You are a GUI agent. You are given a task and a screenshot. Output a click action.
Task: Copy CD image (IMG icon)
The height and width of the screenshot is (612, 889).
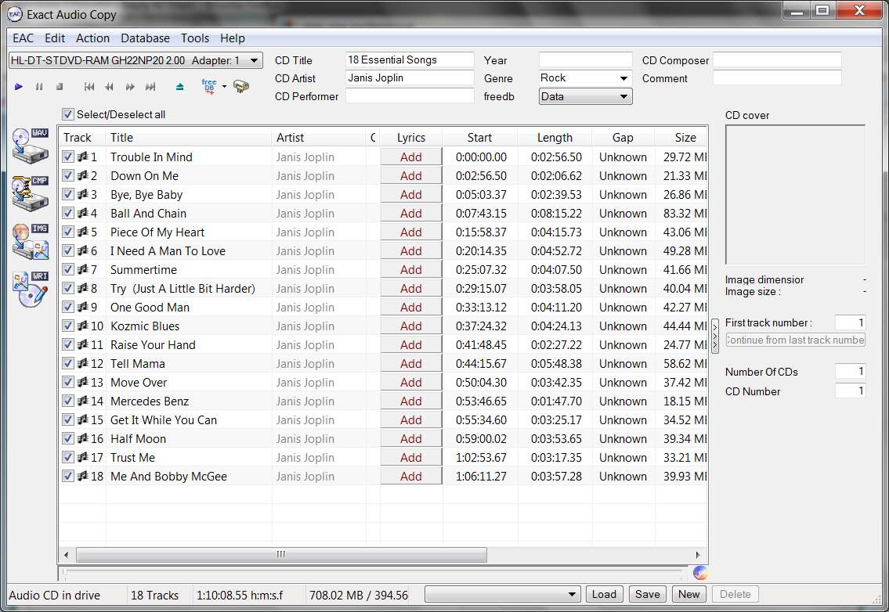tap(31, 241)
